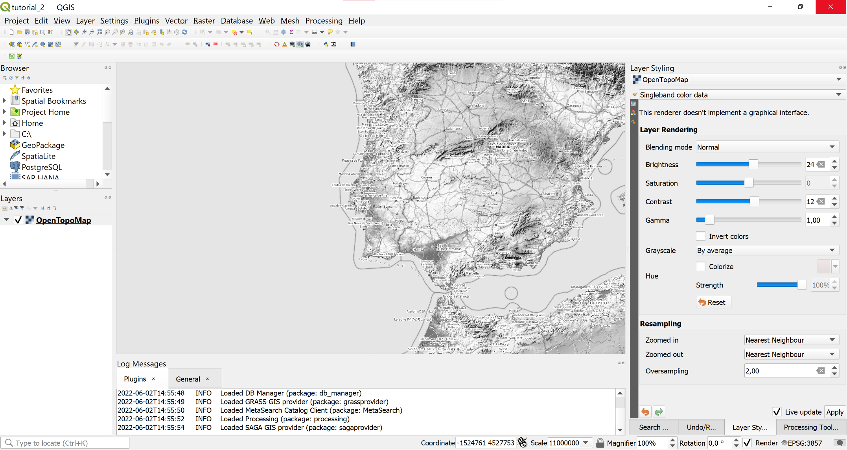
Task: Open the Grayscale By average dropdown
Action: point(767,251)
